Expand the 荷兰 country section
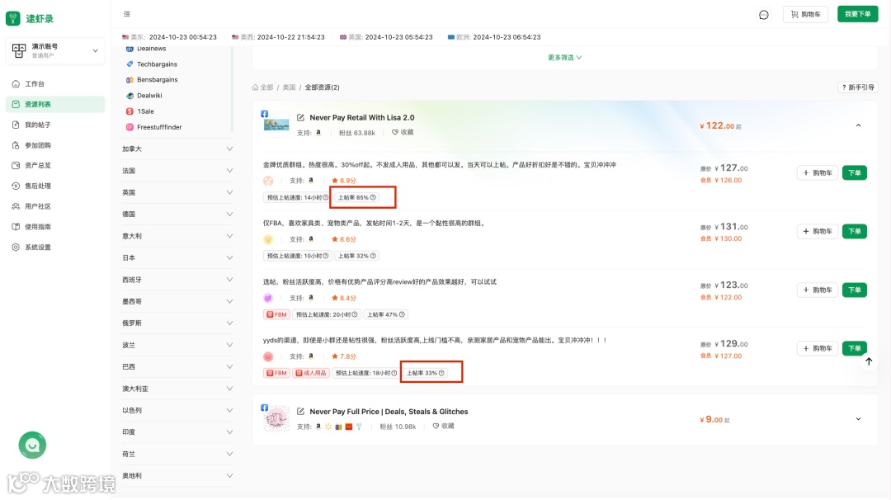 (x=177, y=454)
